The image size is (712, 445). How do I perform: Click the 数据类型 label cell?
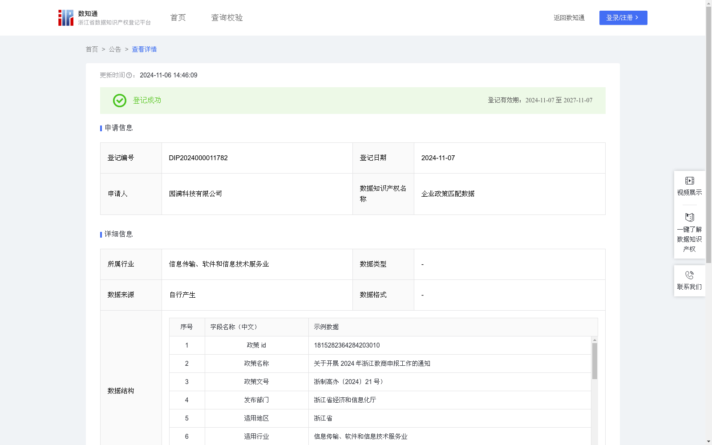pyautogui.click(x=383, y=264)
